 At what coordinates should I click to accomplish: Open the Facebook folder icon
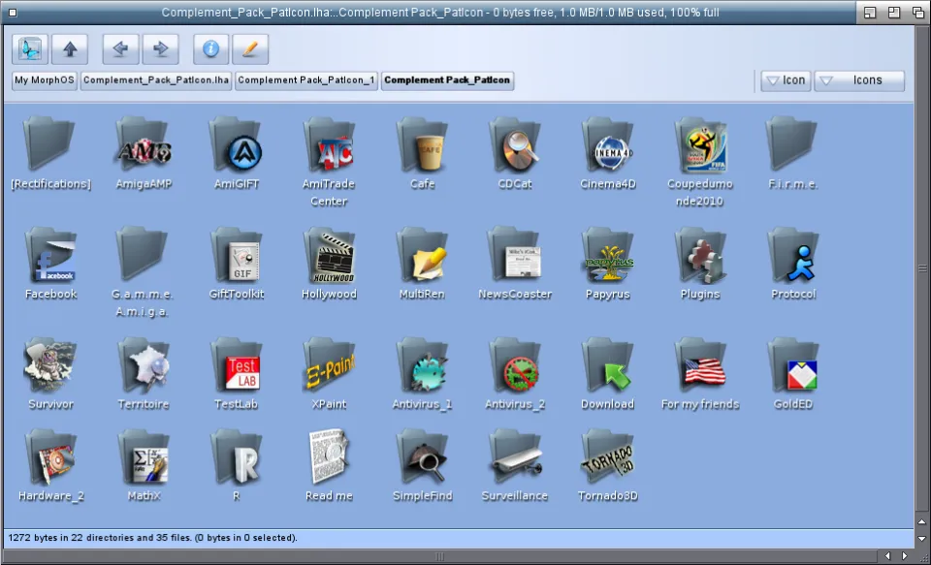point(50,260)
